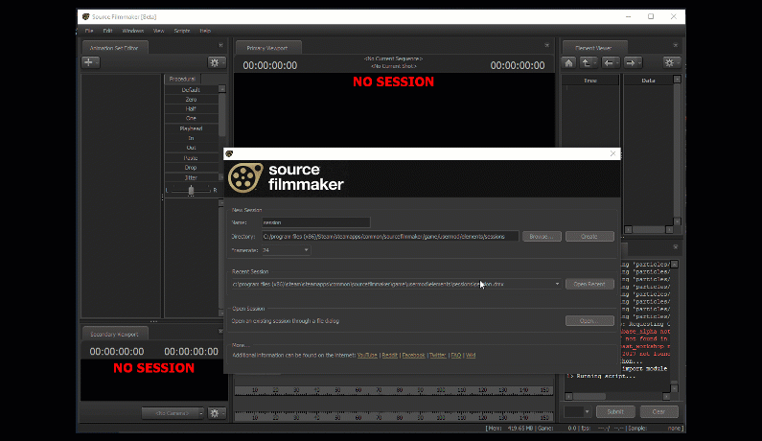Select the Half procedural preset

coord(191,109)
